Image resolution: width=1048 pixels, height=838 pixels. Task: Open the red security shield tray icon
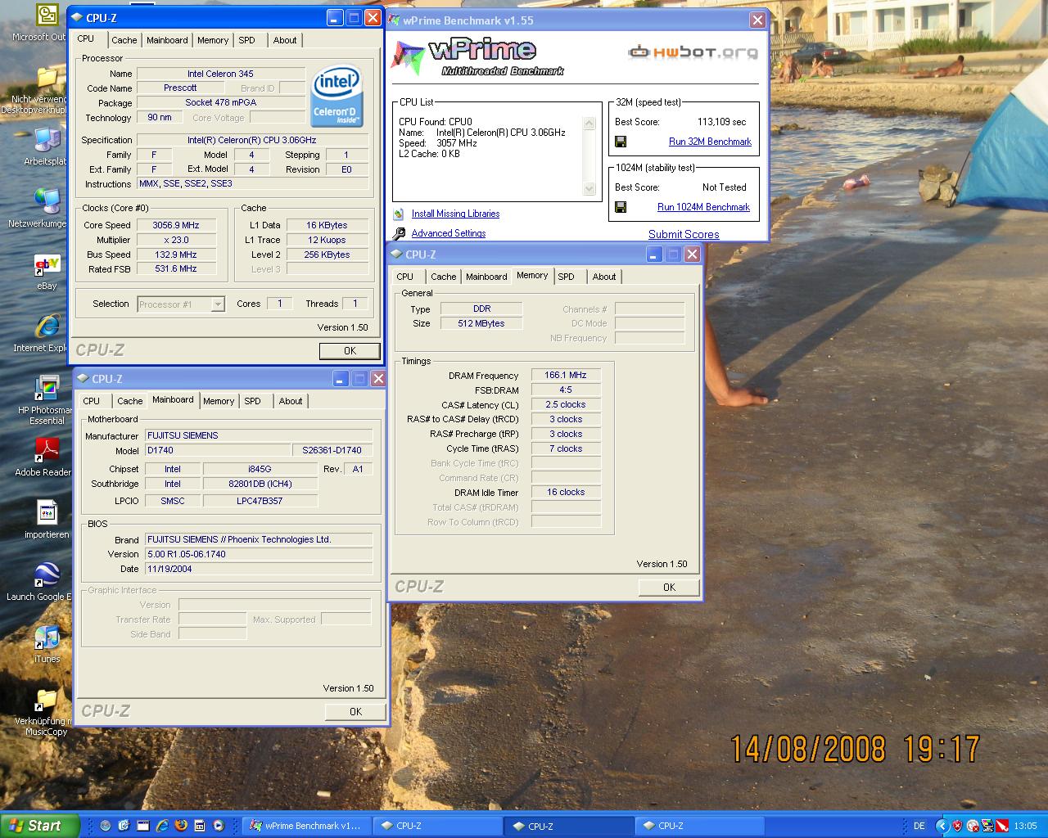point(957,826)
